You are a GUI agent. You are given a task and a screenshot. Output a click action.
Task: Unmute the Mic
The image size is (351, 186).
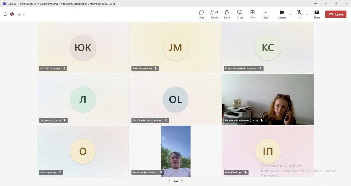pos(299,14)
